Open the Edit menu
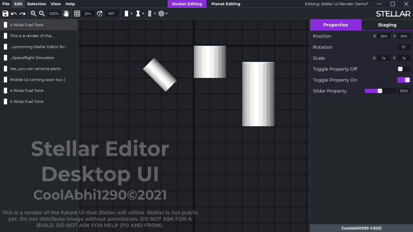 [18, 4]
